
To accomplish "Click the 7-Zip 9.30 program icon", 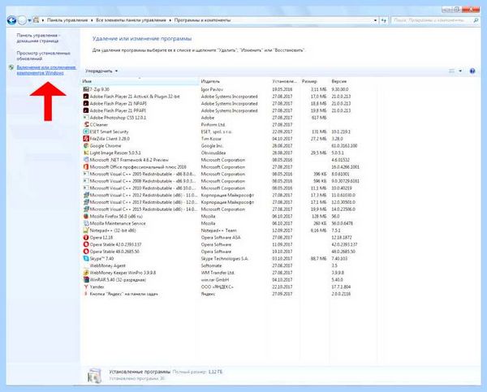I will pyautogui.click(x=86, y=89).
